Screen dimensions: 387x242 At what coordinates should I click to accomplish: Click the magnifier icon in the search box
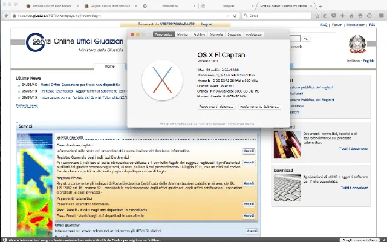(x=246, y=15)
